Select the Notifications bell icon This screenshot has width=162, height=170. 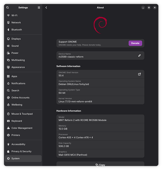pyautogui.click(x=8, y=83)
